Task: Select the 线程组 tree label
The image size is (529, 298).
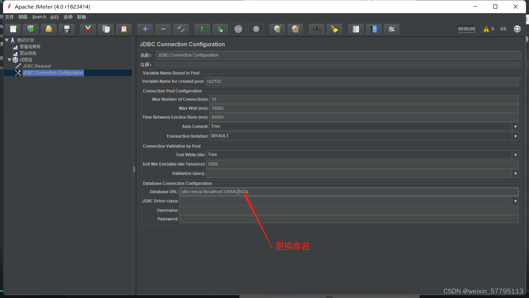Action: pos(26,60)
